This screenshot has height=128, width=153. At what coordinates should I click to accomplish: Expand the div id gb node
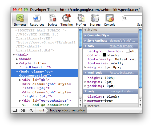coord(20,80)
